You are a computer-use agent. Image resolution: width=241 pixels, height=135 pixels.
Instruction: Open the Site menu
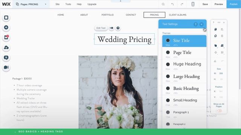[58, 4]
